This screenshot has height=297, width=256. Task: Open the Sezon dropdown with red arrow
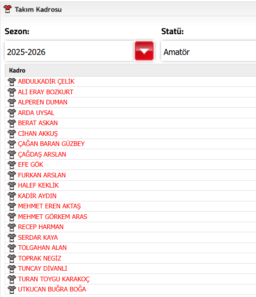coord(144,51)
